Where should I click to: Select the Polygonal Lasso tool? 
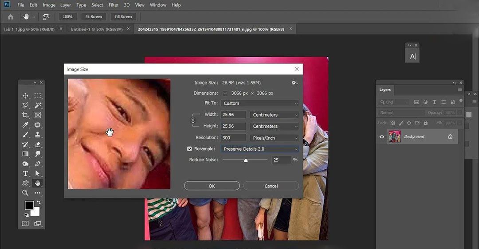[25, 105]
